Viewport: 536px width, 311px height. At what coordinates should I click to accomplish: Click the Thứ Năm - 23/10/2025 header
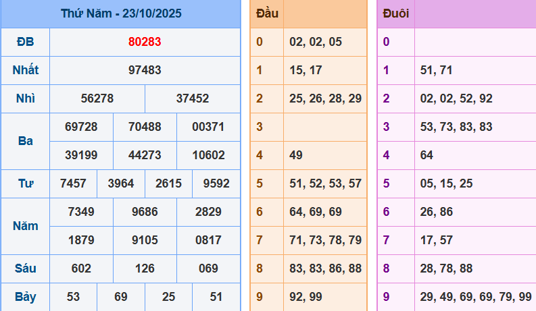coord(120,13)
